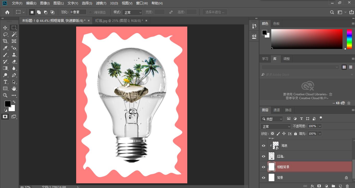Viewport: 355px width, 188px height.
Task: Expand the 样式 style dropdown
Action: 133,12
